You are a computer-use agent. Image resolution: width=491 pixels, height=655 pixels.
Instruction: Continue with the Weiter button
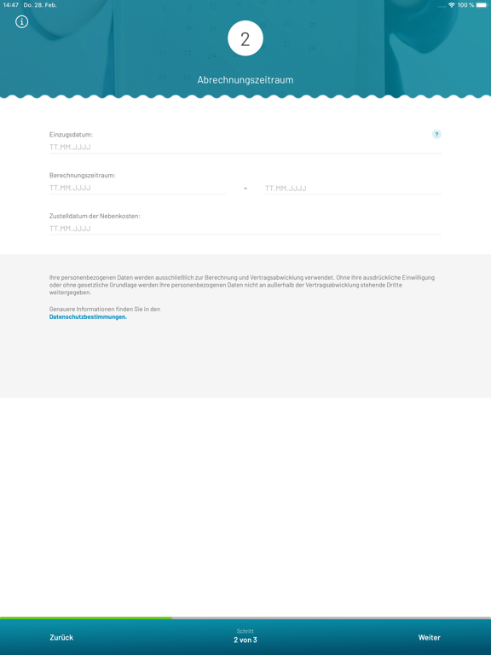[x=430, y=637]
